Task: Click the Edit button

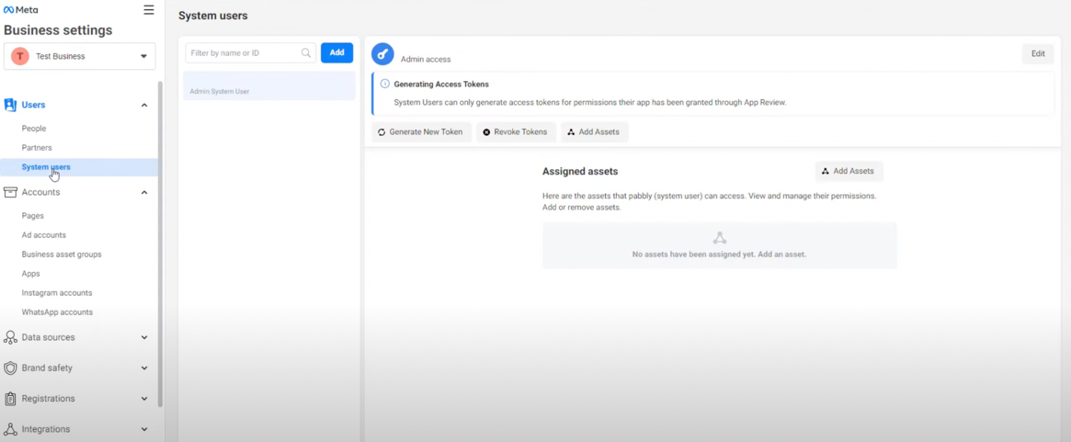Action: coord(1038,54)
